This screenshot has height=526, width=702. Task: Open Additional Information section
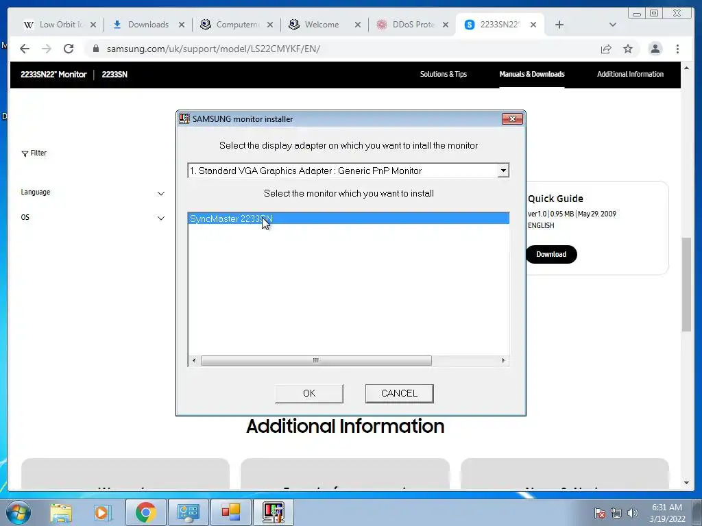631,74
